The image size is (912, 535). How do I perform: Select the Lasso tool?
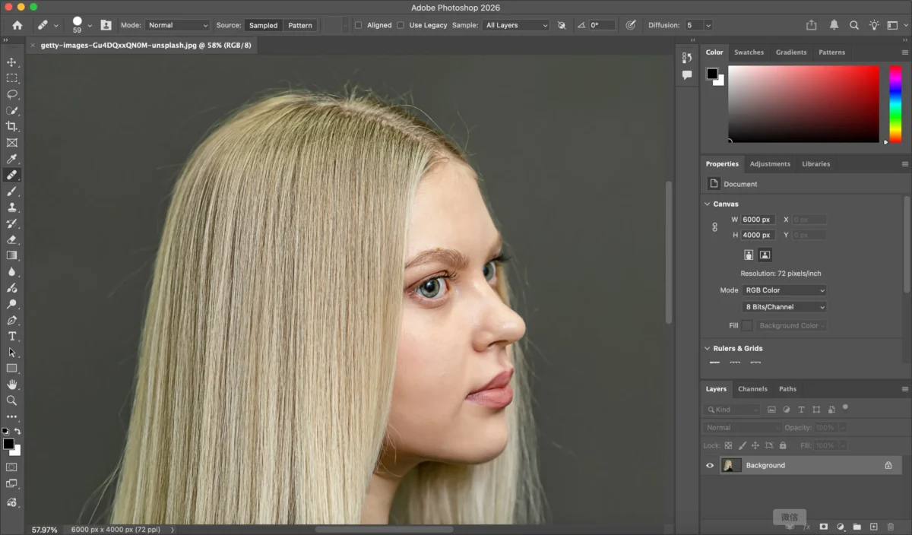pos(12,94)
